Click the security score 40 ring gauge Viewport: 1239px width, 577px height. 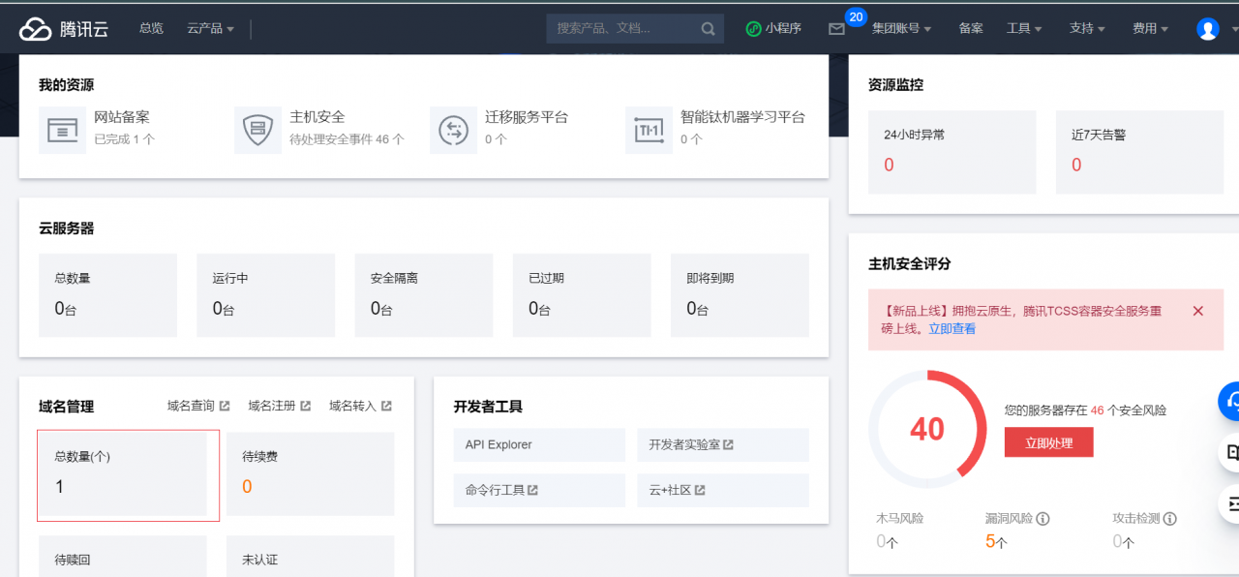[927, 429]
